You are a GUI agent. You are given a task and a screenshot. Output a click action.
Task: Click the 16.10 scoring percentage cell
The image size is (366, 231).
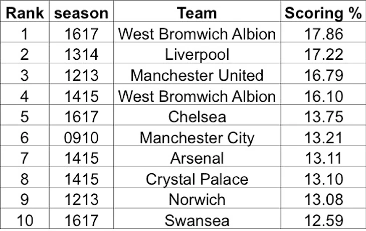(x=323, y=96)
